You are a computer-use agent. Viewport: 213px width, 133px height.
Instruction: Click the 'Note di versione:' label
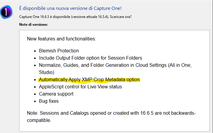point(34,25)
